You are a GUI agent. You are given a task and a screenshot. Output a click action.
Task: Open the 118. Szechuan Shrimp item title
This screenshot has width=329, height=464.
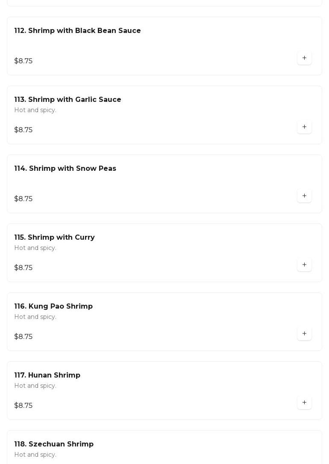coord(54,444)
